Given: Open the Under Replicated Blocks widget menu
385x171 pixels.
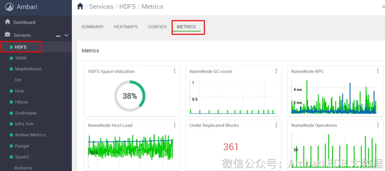Looking at the screenshot, I should pyautogui.click(x=276, y=125).
